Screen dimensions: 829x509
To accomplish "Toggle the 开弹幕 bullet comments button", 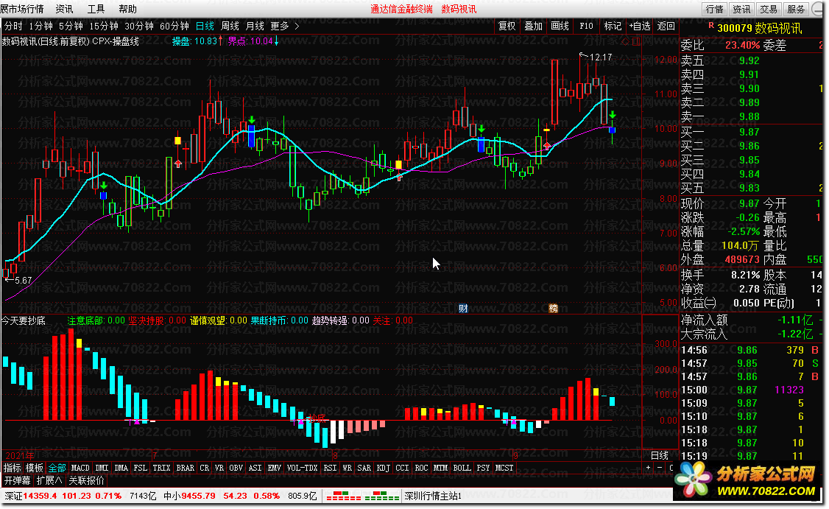I will click(x=18, y=480).
